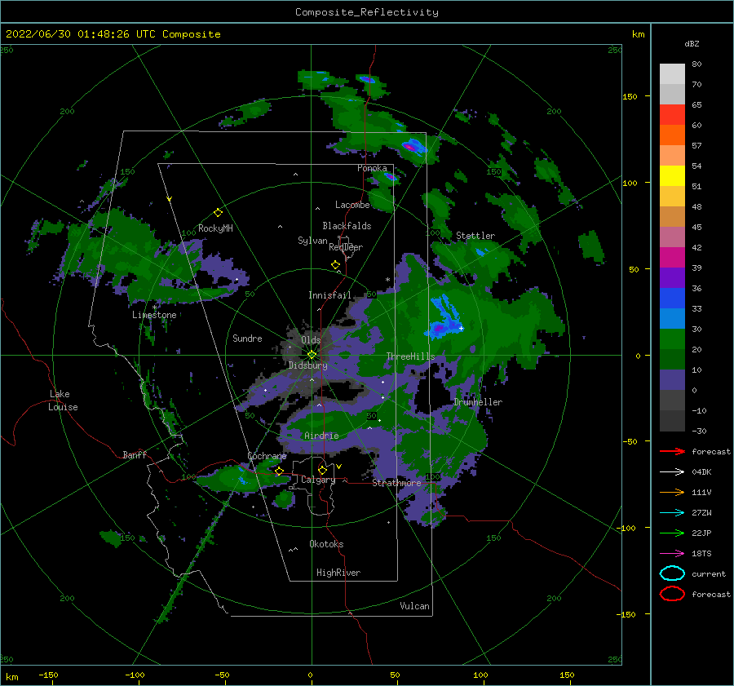Select the Limestone label
The image size is (734, 686).
[154, 315]
